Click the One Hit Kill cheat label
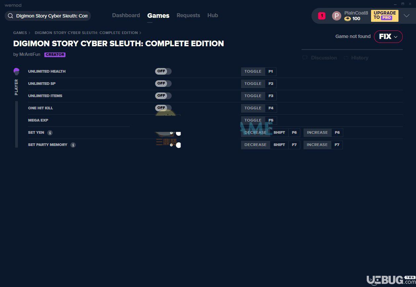This screenshot has width=416, height=287. 40,108
